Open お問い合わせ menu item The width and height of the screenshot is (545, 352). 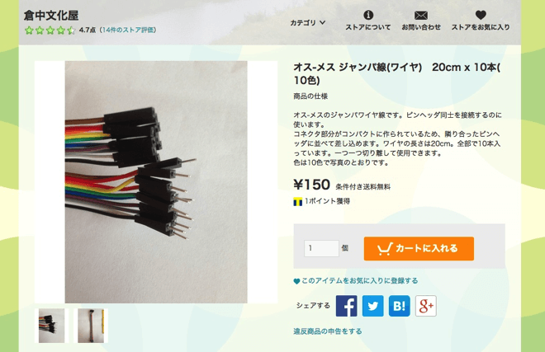tap(421, 27)
